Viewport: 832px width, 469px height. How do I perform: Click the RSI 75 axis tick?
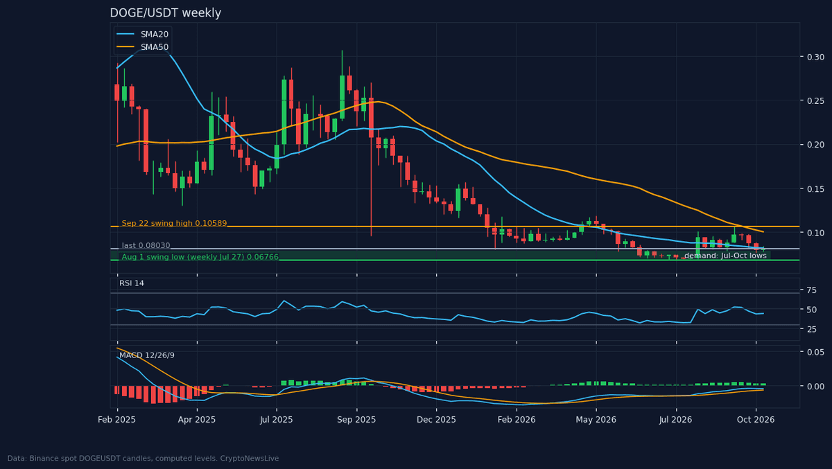(811, 290)
